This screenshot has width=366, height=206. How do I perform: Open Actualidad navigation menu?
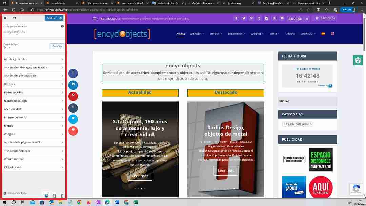(x=197, y=34)
